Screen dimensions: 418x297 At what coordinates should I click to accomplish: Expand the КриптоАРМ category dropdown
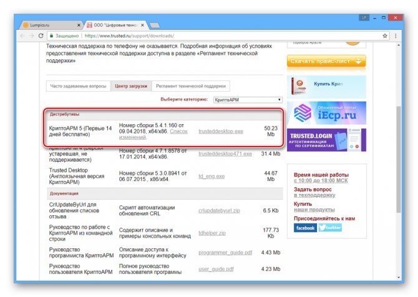[x=248, y=100]
